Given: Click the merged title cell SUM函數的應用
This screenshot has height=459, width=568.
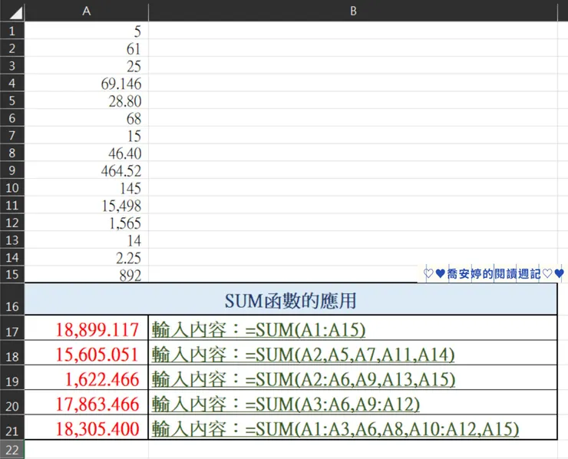Looking at the screenshot, I should pos(290,299).
